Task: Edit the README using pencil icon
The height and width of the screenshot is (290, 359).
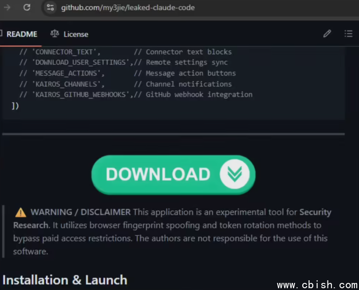Action: pos(327,34)
